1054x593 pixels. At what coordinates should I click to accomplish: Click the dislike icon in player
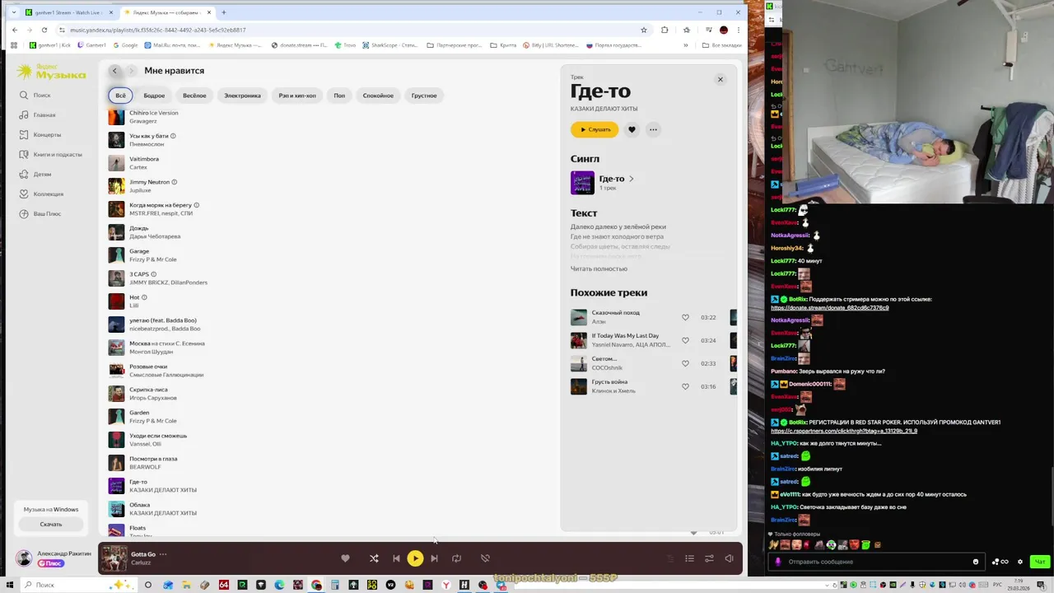[x=485, y=558]
